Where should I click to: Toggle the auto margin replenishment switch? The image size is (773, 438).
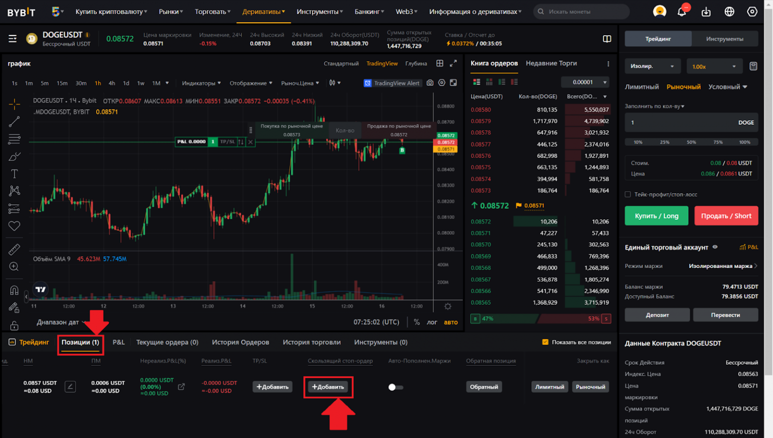point(396,387)
